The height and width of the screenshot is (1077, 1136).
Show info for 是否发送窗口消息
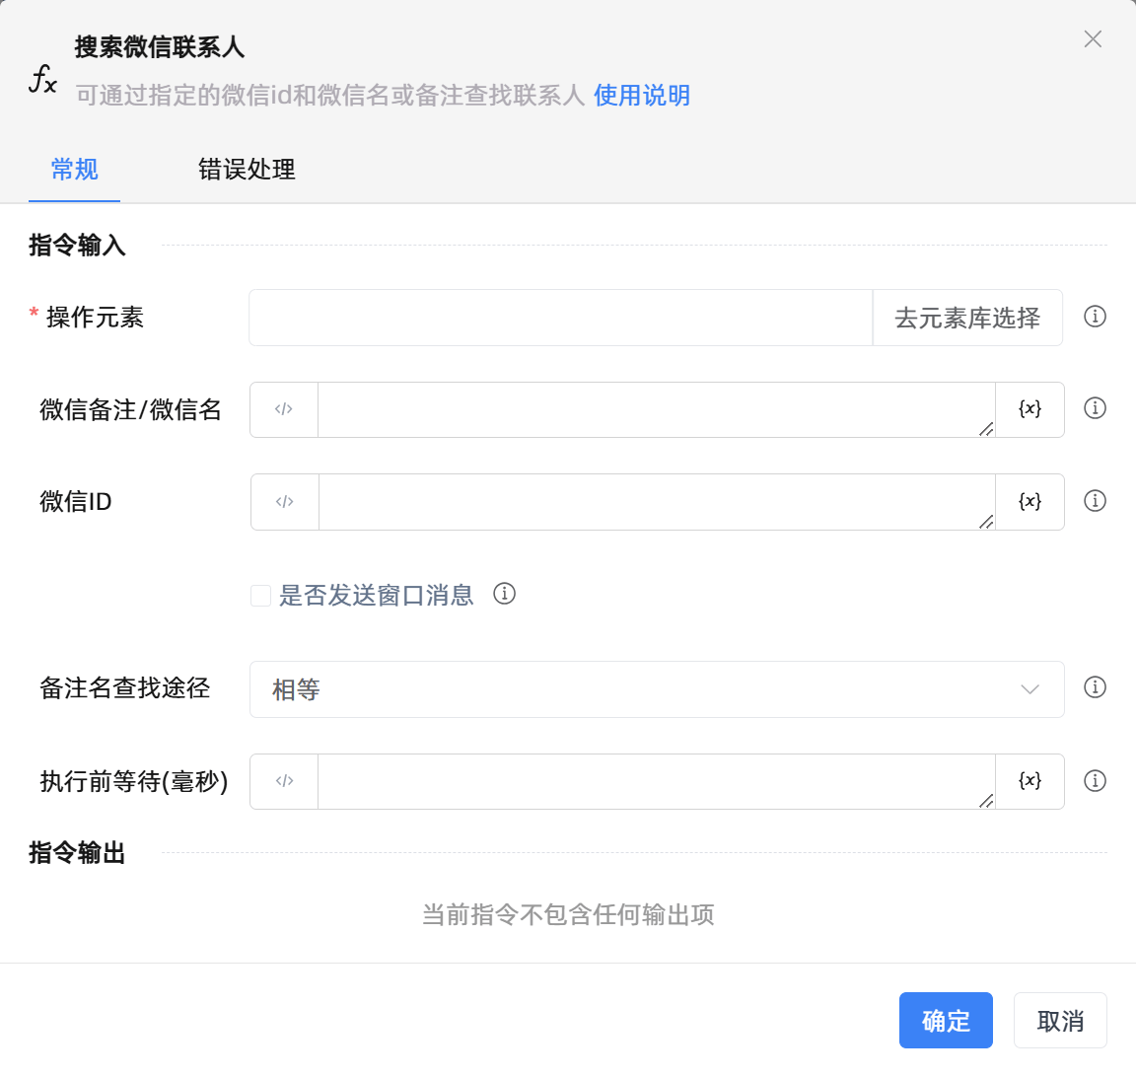(504, 595)
